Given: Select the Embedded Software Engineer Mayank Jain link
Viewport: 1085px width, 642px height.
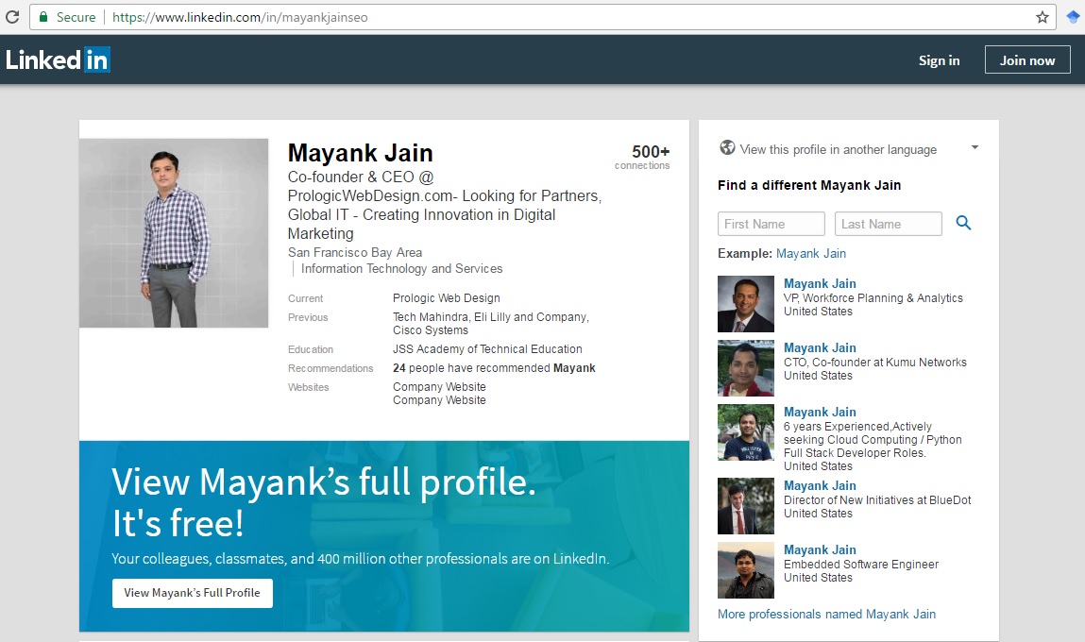Looking at the screenshot, I should (x=820, y=549).
